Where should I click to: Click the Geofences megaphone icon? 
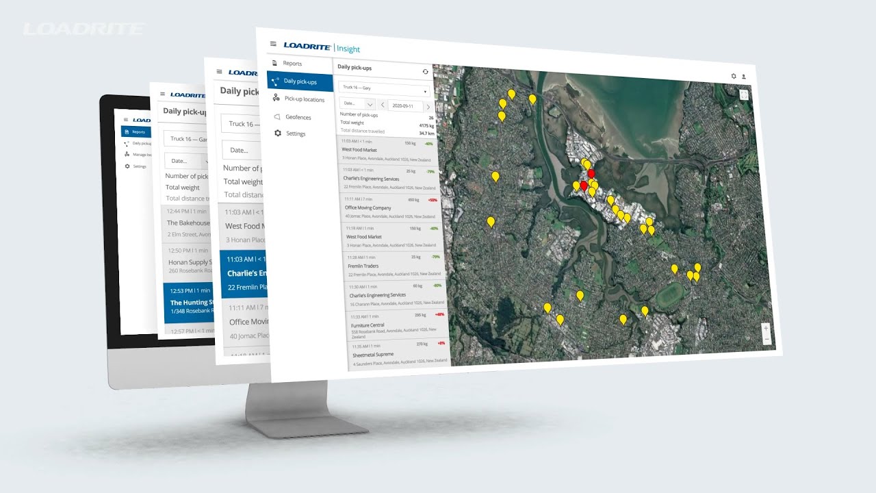tap(276, 117)
